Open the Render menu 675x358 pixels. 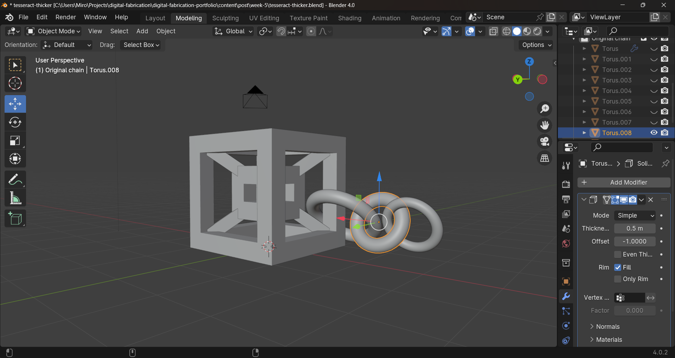(x=65, y=17)
